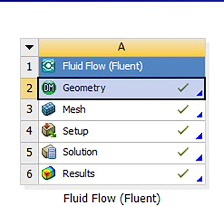Click the Fluid Flow (Fluent) title row

pos(122,66)
